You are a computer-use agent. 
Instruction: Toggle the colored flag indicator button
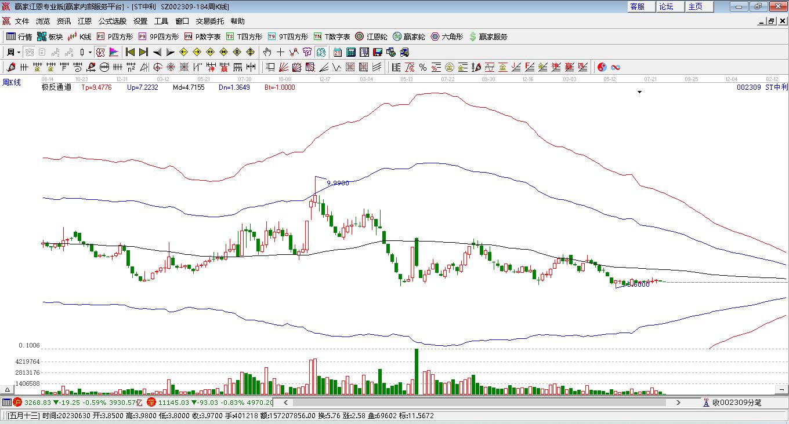114,52
